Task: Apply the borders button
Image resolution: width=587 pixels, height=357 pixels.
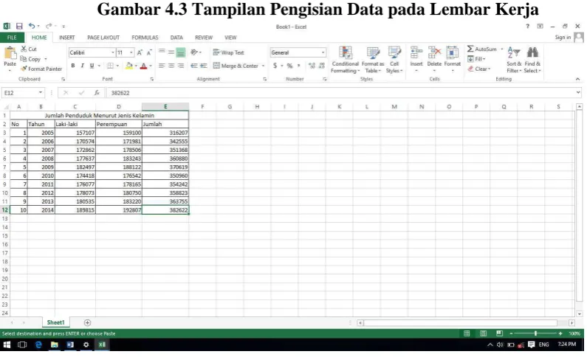Action: pos(110,66)
